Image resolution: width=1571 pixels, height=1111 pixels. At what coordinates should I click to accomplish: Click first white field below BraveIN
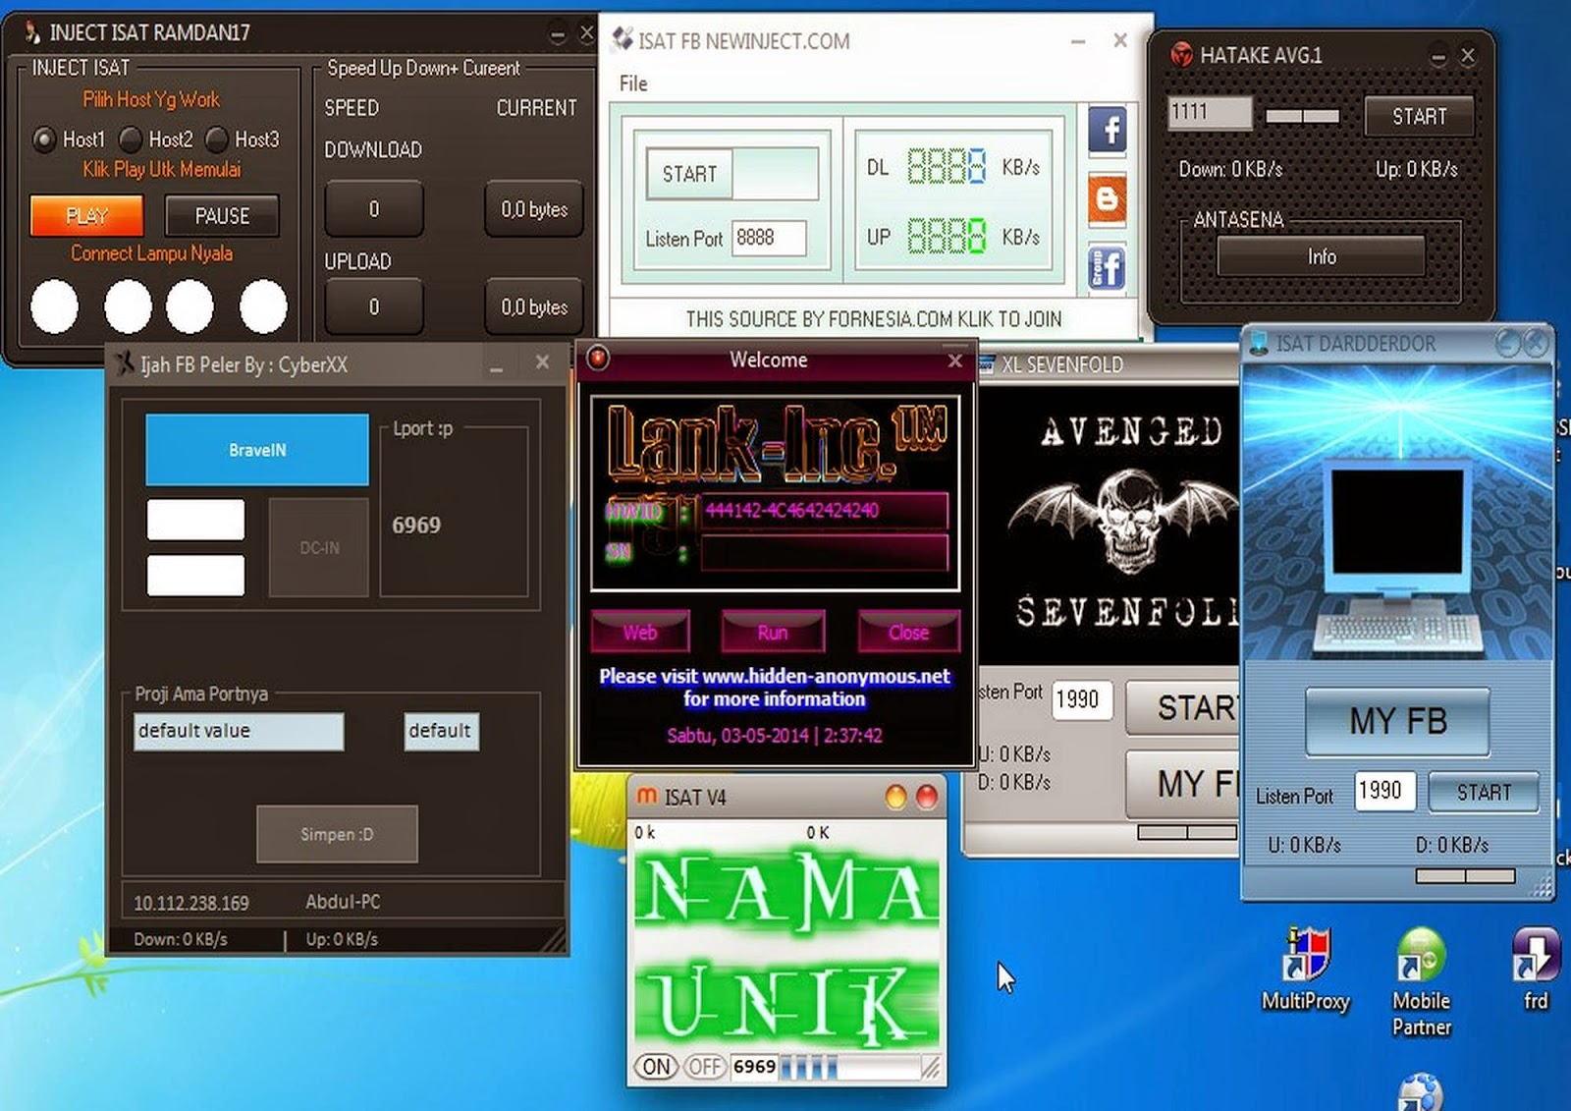coord(195,520)
